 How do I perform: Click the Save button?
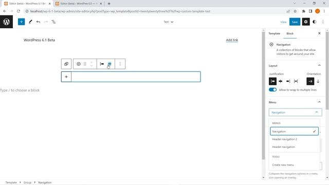click(295, 22)
